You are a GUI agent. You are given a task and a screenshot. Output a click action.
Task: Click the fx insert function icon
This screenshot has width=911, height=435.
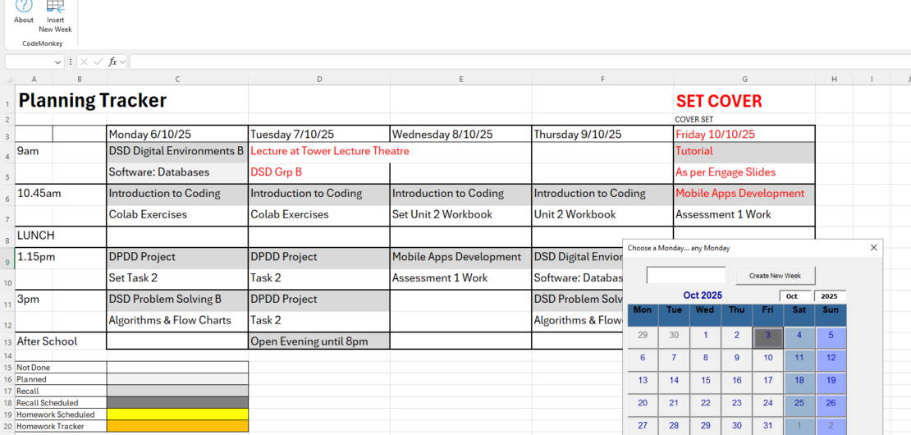[113, 62]
